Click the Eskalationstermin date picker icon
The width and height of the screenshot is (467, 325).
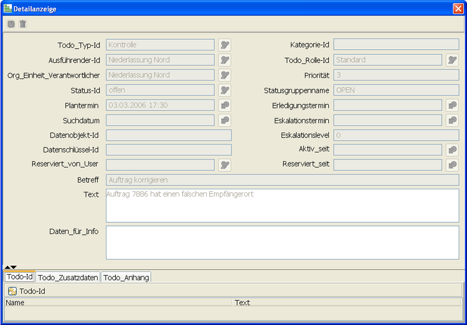point(453,120)
